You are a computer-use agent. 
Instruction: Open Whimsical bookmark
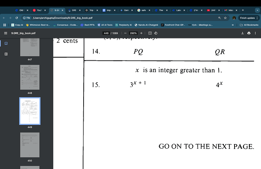38,25
